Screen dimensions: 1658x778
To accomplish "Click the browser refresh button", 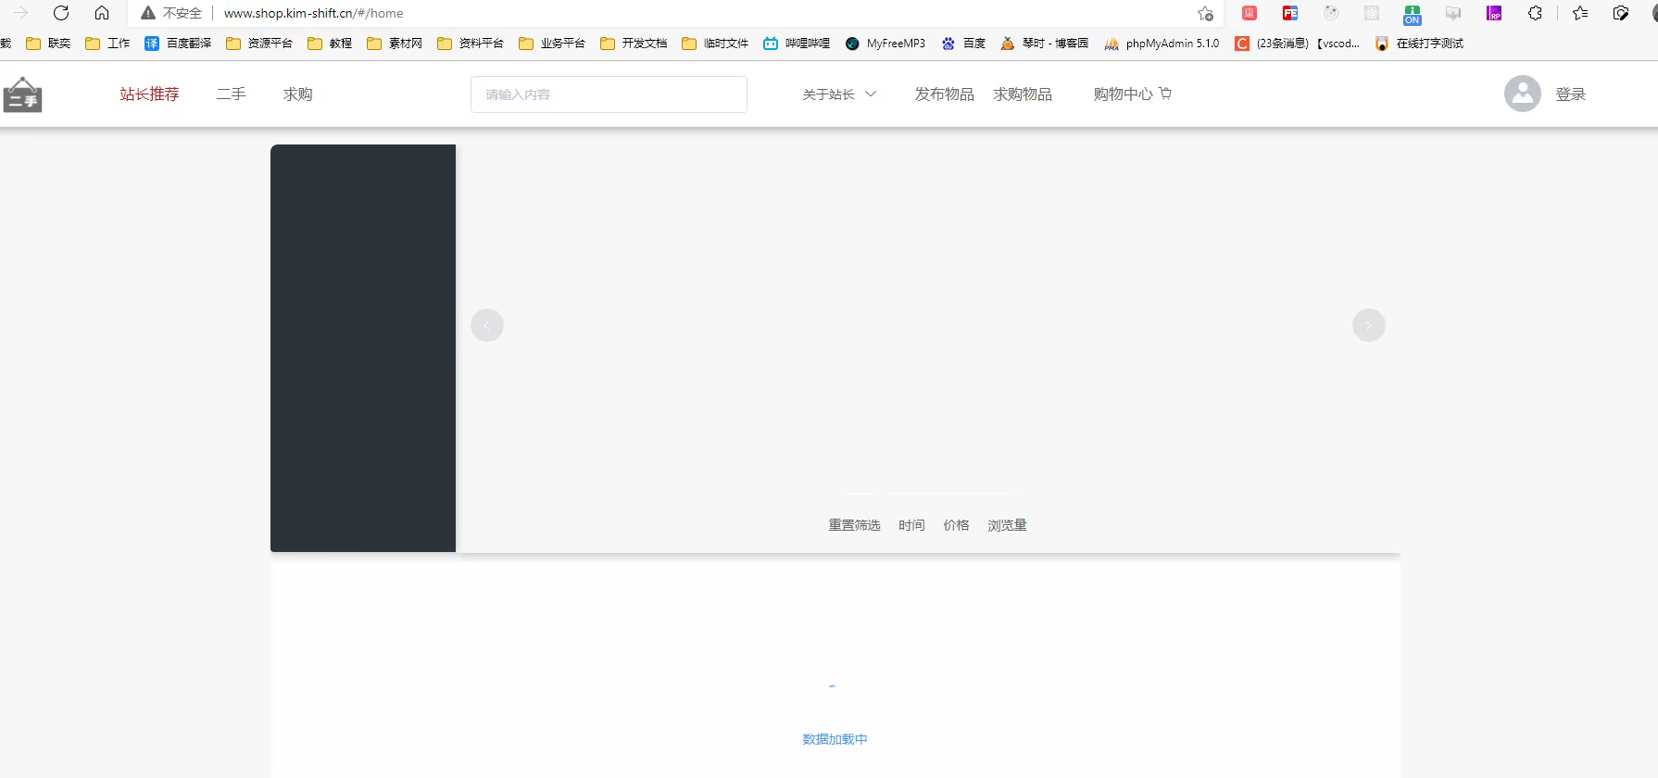I will tap(61, 13).
